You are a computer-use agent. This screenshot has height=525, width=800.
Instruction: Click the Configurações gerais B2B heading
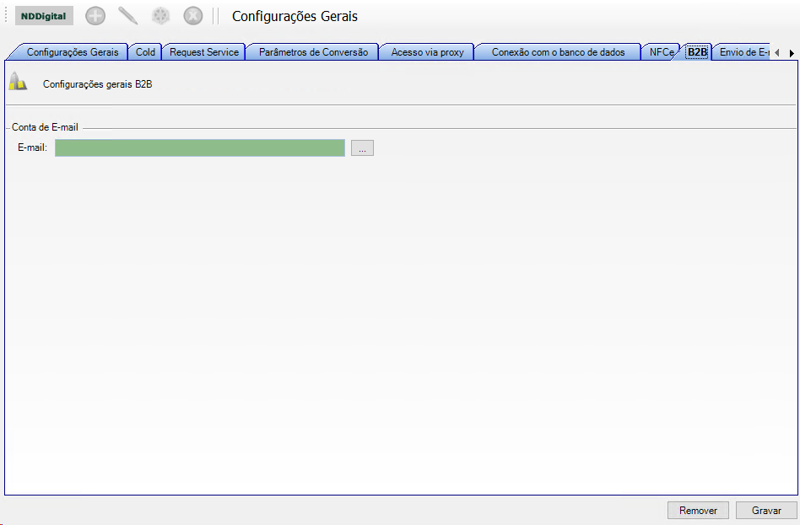97,84
